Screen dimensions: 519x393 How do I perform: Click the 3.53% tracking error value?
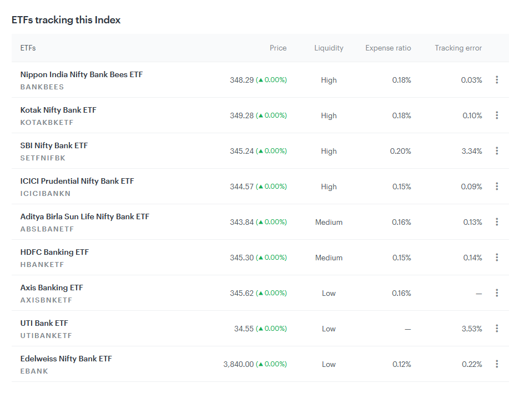(472, 329)
